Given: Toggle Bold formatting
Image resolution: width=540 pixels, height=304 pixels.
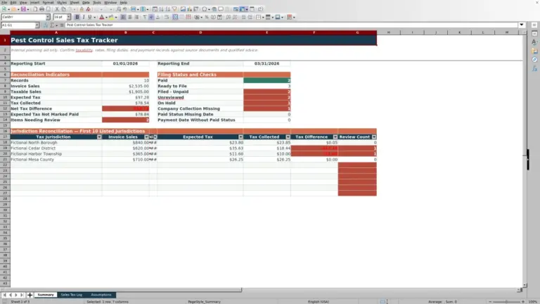Looking at the screenshot, I should coord(77,17).
